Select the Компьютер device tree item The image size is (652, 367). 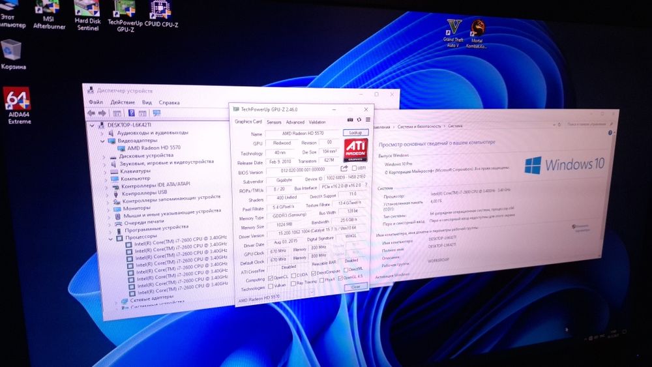[135, 179]
